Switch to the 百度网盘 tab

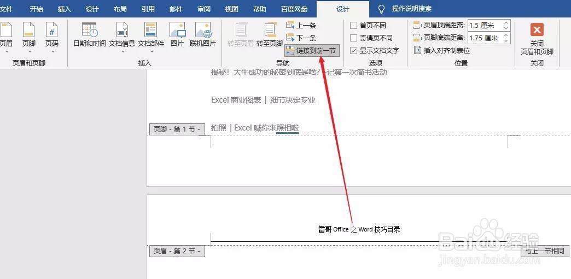pos(294,9)
